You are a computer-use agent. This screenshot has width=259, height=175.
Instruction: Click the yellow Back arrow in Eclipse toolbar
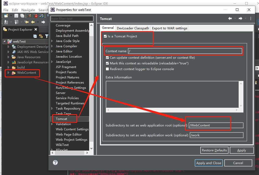[x=33, y=22]
